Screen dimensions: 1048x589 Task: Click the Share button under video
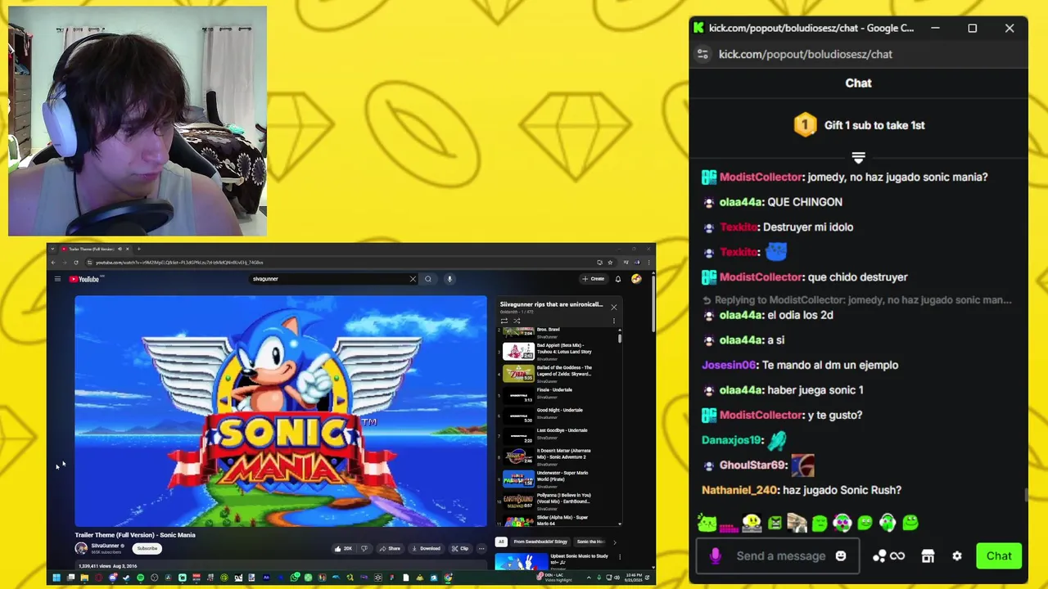tap(390, 548)
